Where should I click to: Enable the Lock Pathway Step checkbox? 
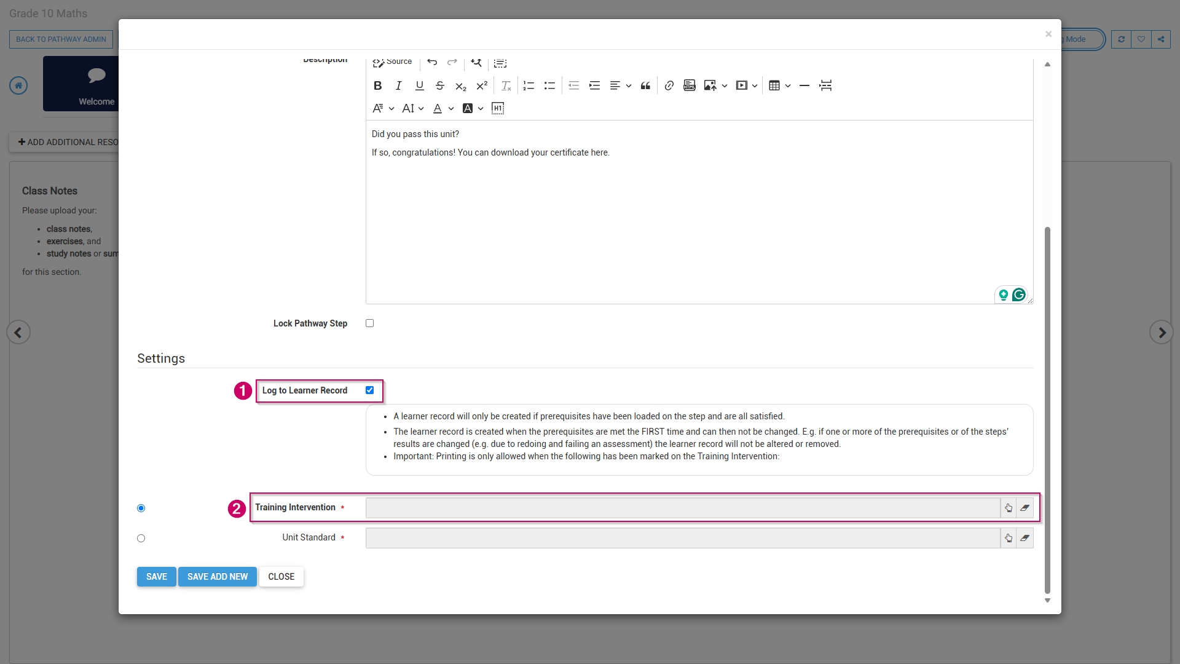pyautogui.click(x=369, y=323)
